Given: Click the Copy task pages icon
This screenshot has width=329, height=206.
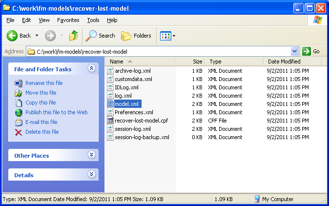Looking at the screenshot, I should pos(19,103).
